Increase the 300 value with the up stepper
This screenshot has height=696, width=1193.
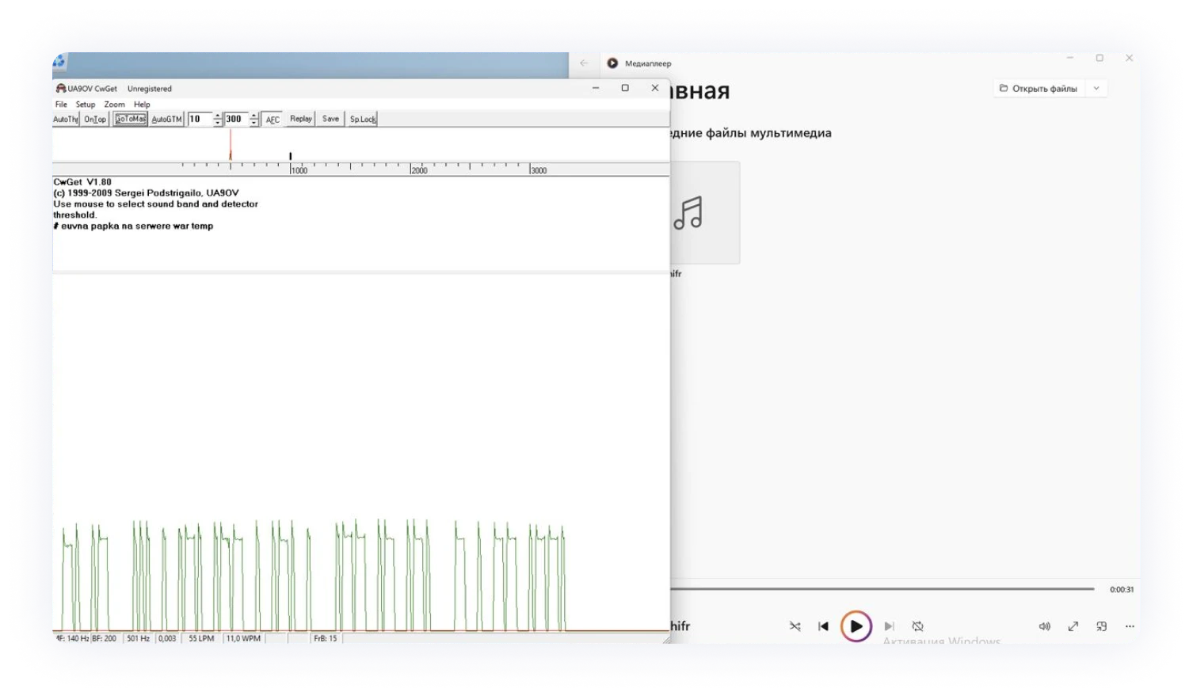click(254, 116)
